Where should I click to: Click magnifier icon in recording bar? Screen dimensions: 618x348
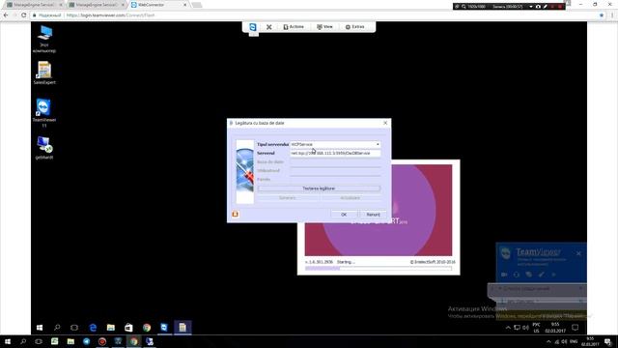(463, 7)
